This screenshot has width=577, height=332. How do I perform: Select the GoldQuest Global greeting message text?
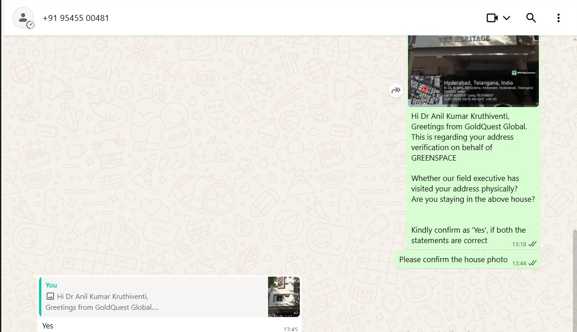(473, 178)
